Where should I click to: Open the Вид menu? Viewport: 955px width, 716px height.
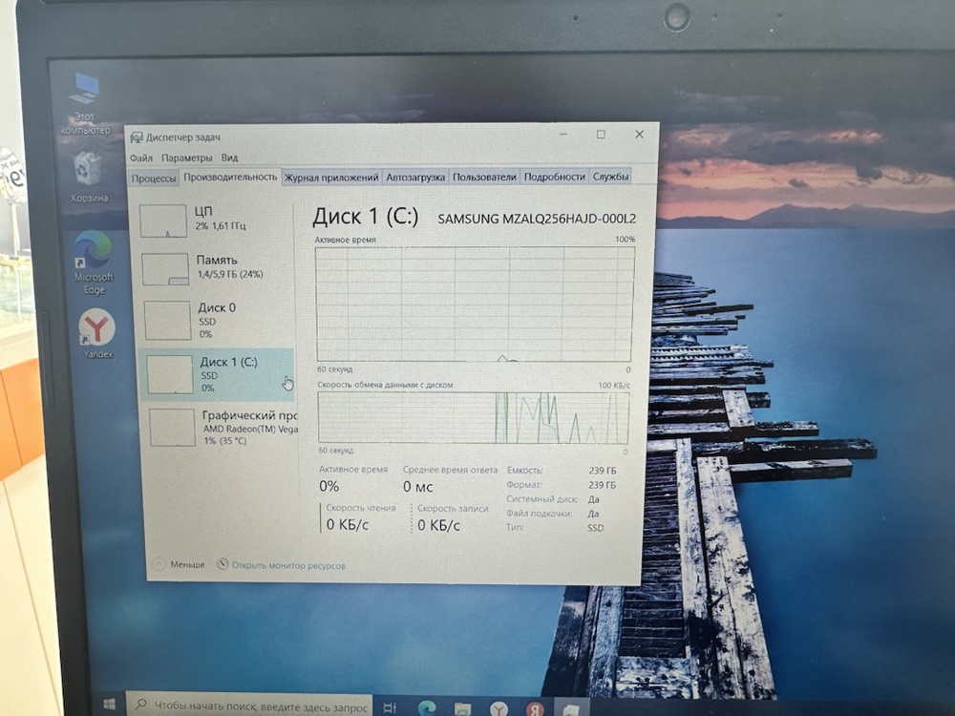coord(229,158)
